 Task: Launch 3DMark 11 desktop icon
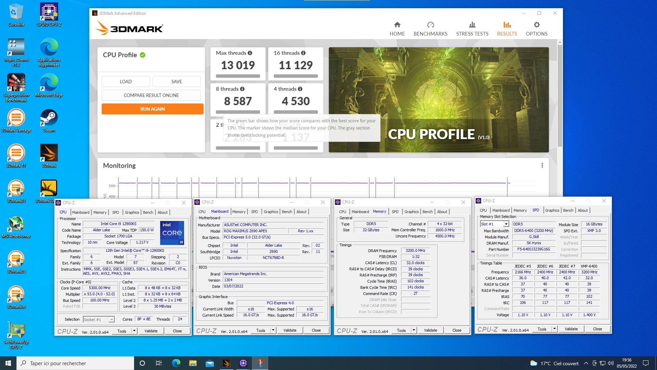click(x=16, y=156)
